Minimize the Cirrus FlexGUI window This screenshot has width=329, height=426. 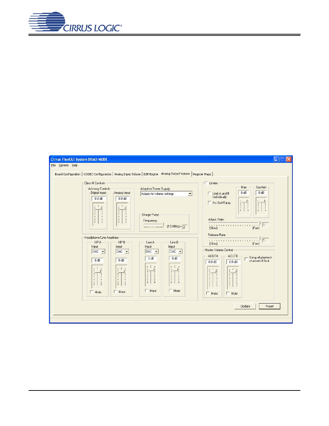pyautogui.click(x=277, y=159)
